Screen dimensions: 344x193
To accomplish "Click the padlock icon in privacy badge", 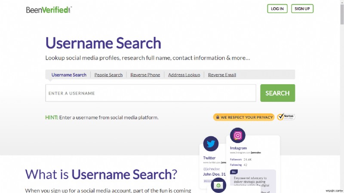I will click(218, 117).
